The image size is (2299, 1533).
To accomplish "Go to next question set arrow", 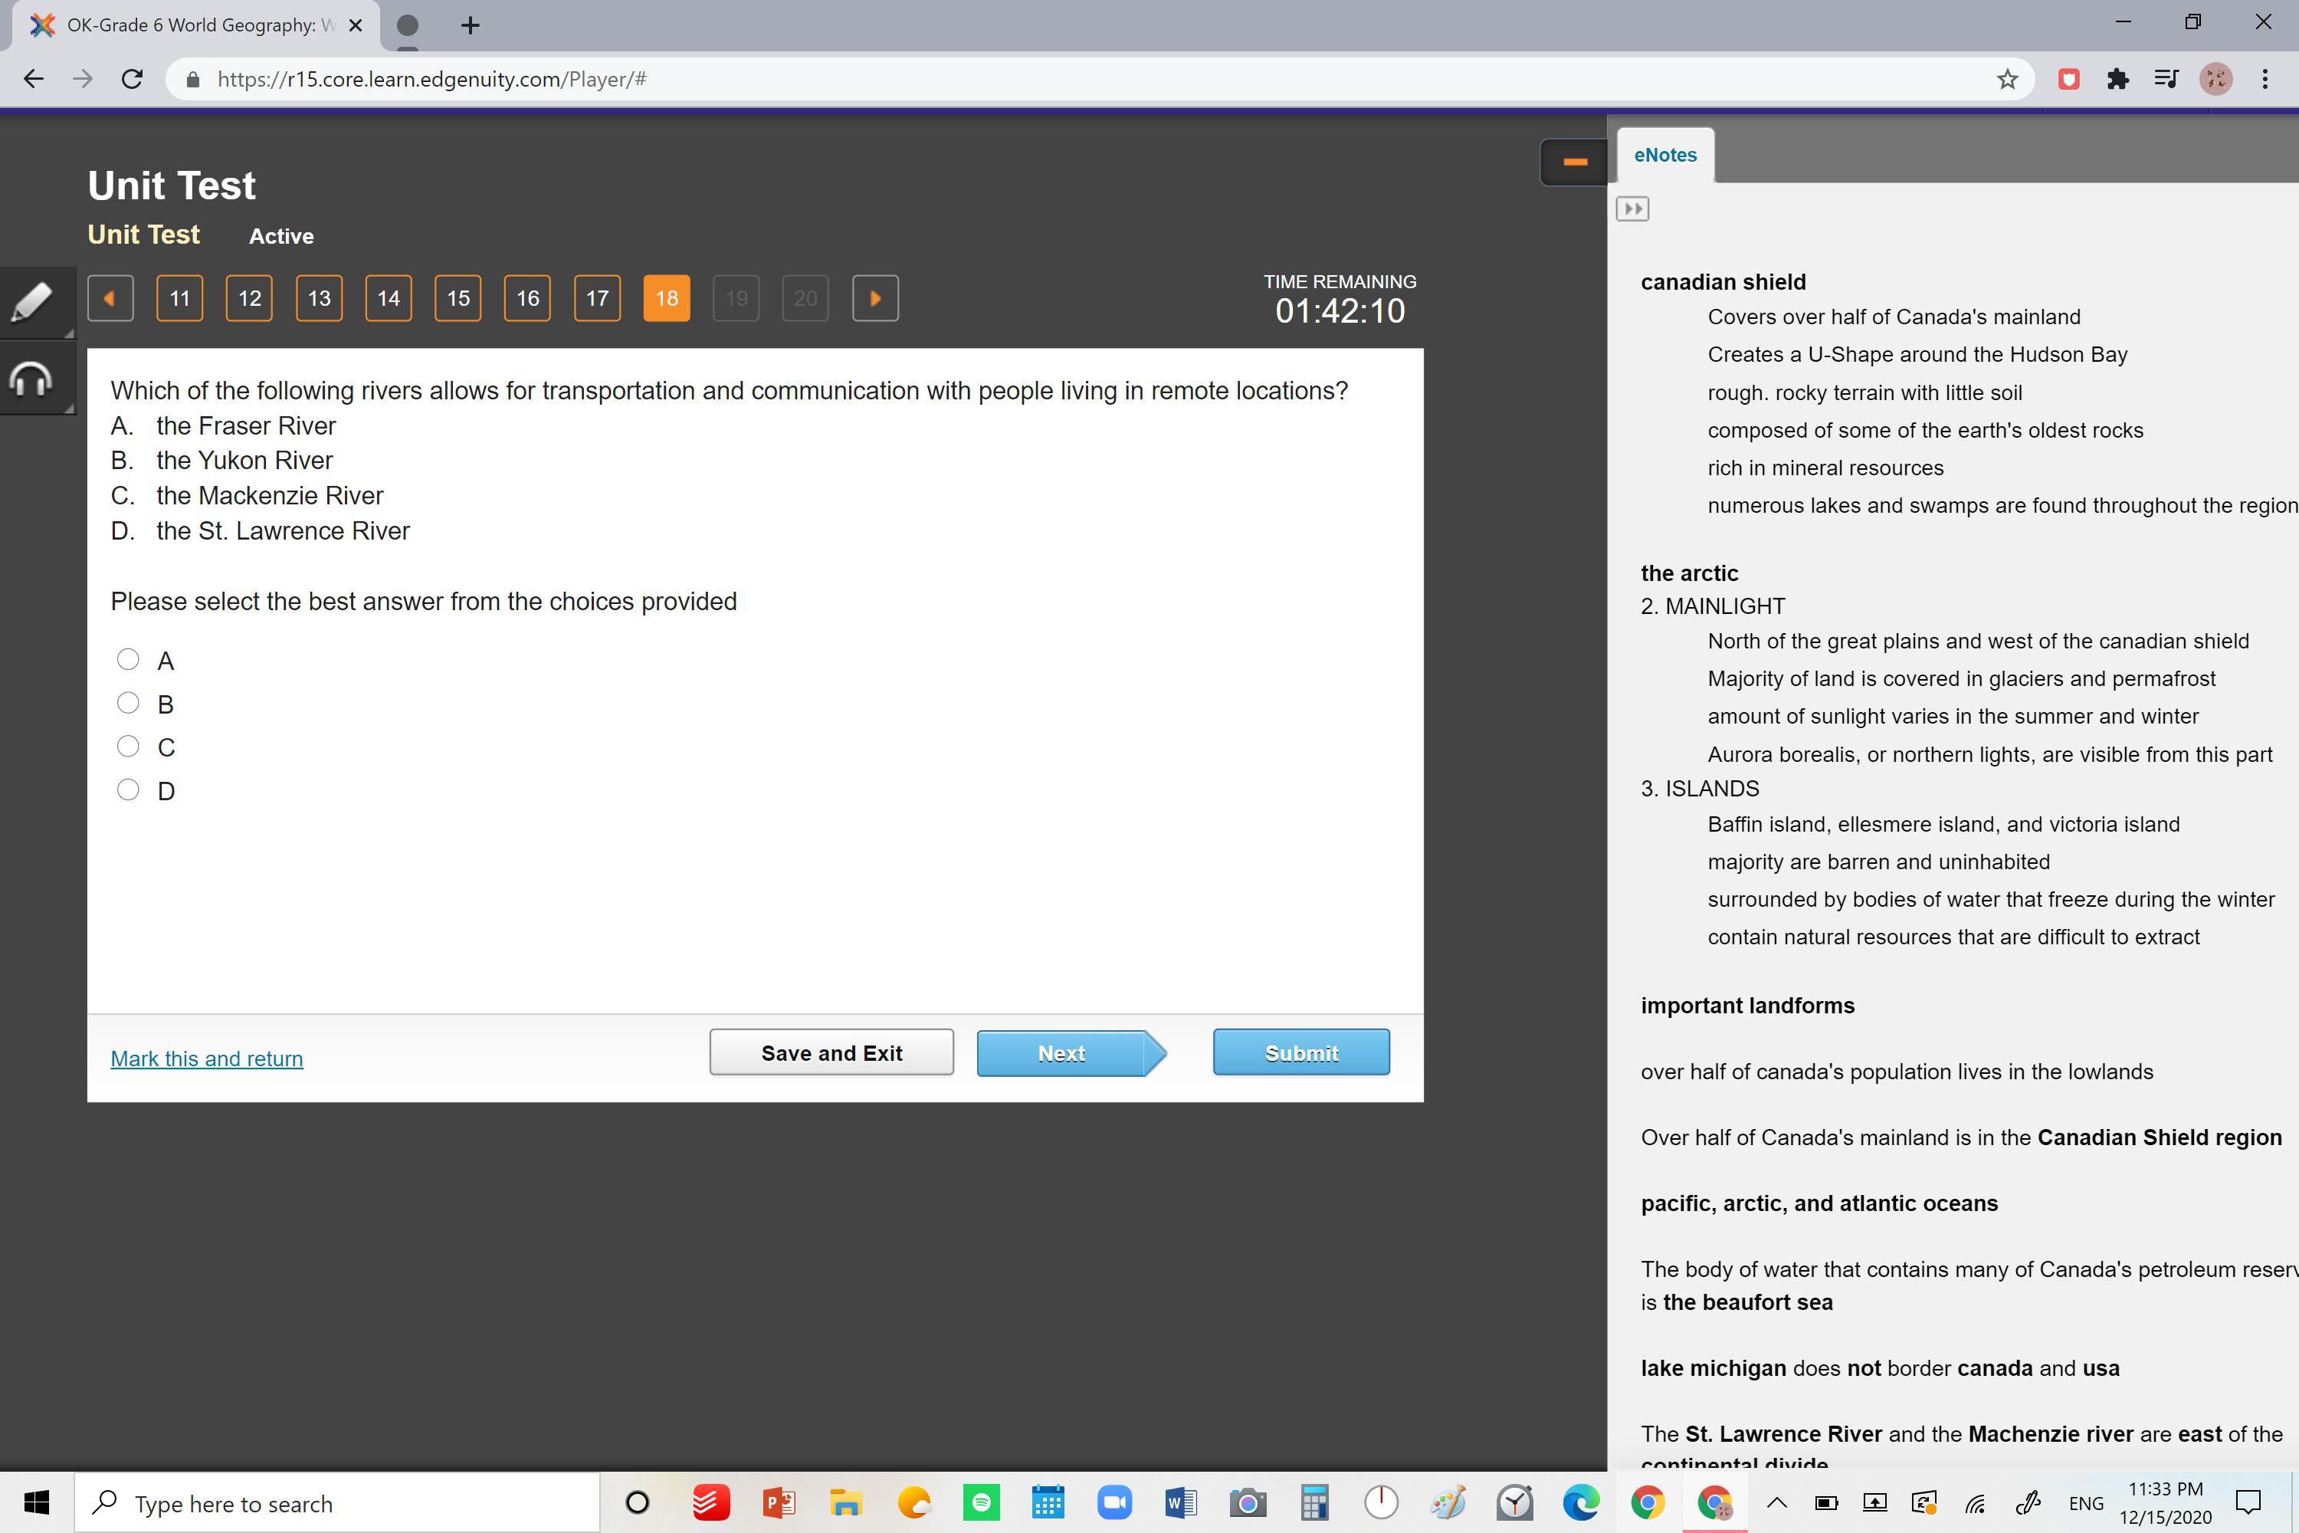I will pyautogui.click(x=875, y=298).
